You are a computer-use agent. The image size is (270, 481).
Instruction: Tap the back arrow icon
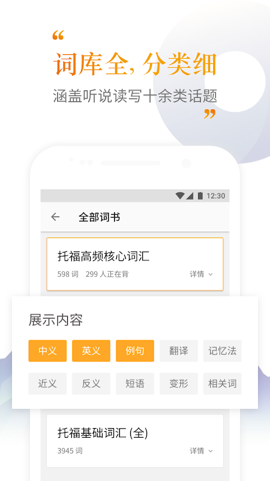pyautogui.click(x=55, y=217)
